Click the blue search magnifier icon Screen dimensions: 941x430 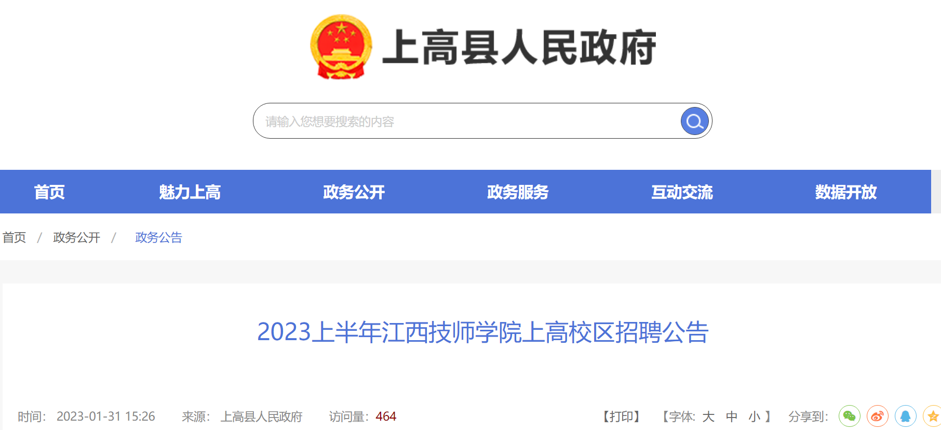pyautogui.click(x=695, y=121)
